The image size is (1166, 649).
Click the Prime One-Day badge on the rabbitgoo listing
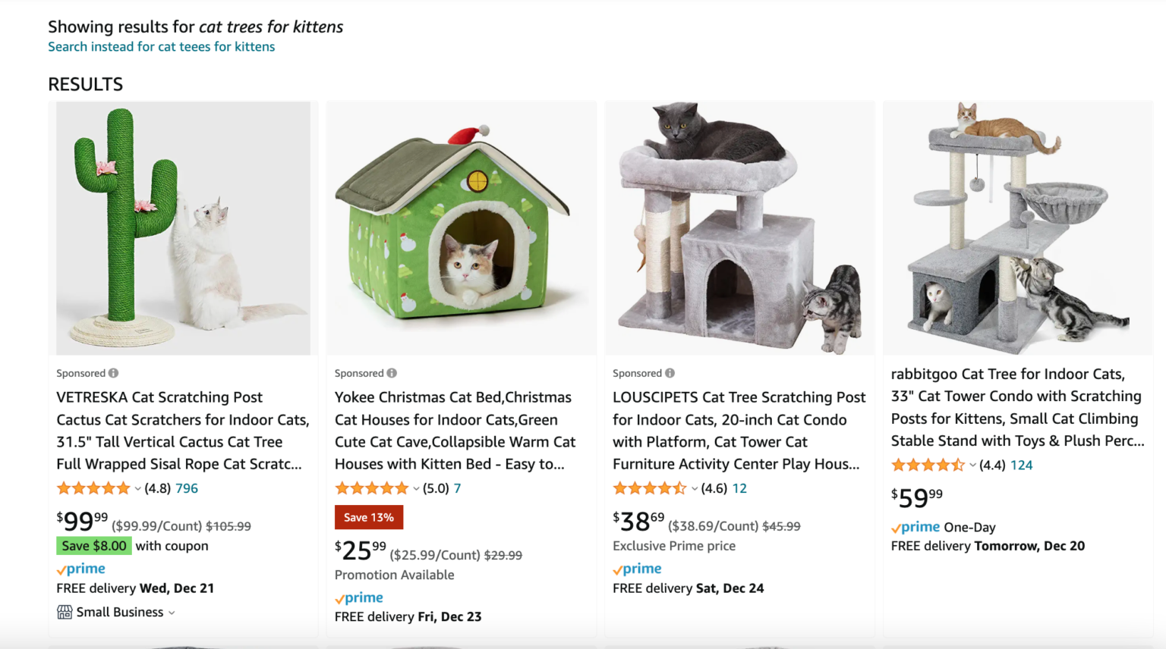(x=915, y=526)
